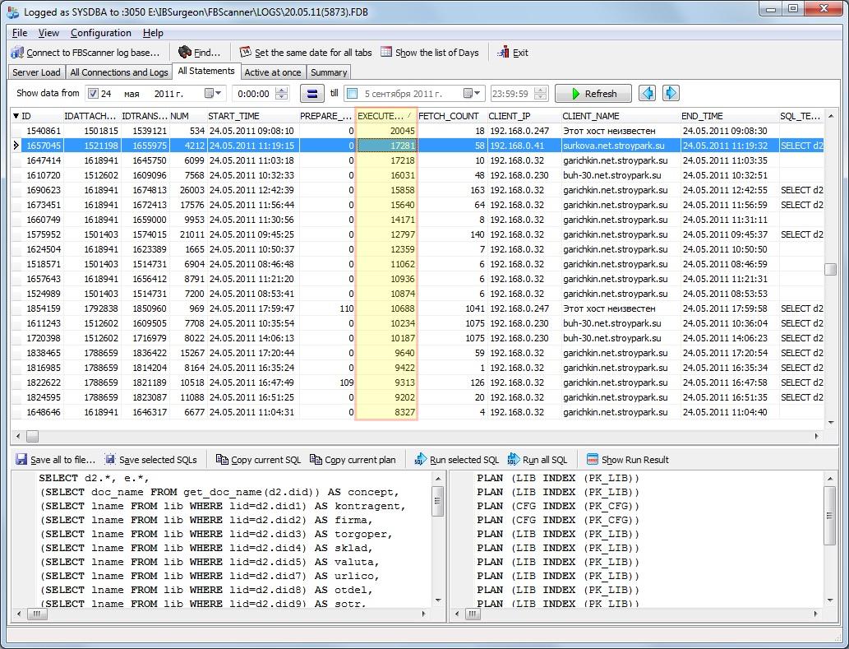Switch to All Connections and Logs tab
This screenshot has height=649, width=849.
(x=119, y=72)
